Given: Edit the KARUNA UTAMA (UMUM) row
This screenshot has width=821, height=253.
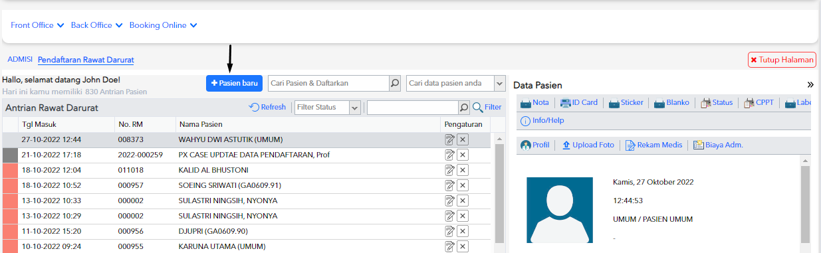Looking at the screenshot, I should pos(450,246).
